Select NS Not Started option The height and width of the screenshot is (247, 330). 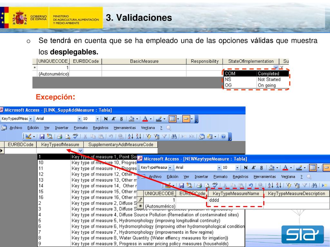[256, 79]
